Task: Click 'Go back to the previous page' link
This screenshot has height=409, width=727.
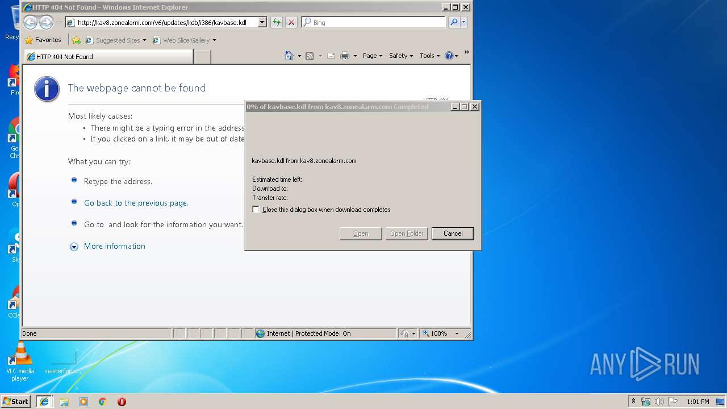Action: point(136,203)
